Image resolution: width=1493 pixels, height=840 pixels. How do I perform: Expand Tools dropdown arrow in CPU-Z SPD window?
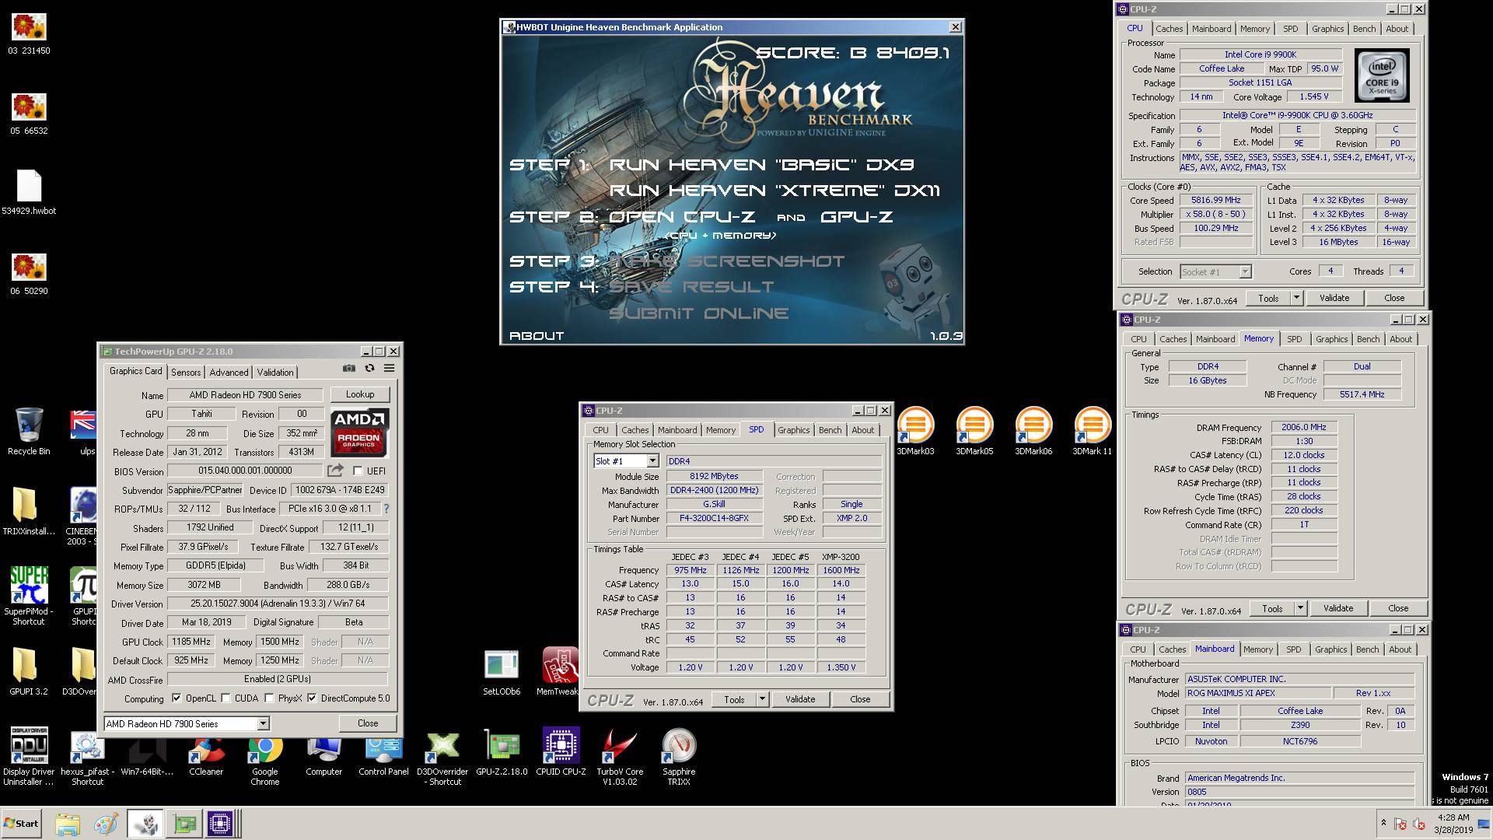click(x=762, y=699)
